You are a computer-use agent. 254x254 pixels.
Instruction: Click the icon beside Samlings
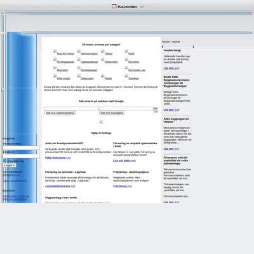(x=126, y=76)
